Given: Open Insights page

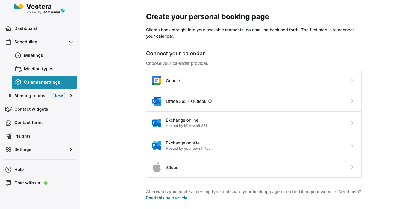Looking at the screenshot, I should click(x=22, y=136).
